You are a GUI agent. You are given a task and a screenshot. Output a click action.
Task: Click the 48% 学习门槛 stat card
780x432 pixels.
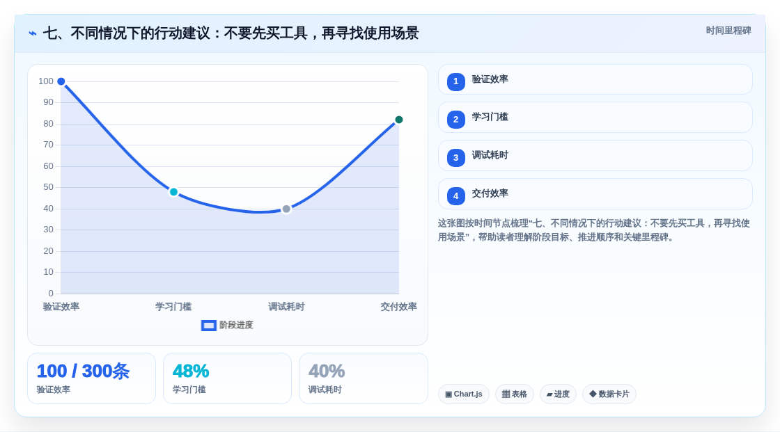pyautogui.click(x=227, y=379)
